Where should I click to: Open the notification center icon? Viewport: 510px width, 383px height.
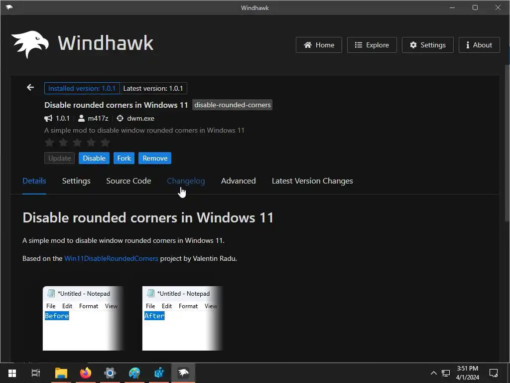pyautogui.click(x=494, y=373)
